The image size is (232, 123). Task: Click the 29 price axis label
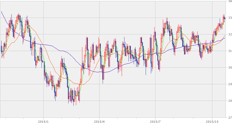(x=230, y=84)
